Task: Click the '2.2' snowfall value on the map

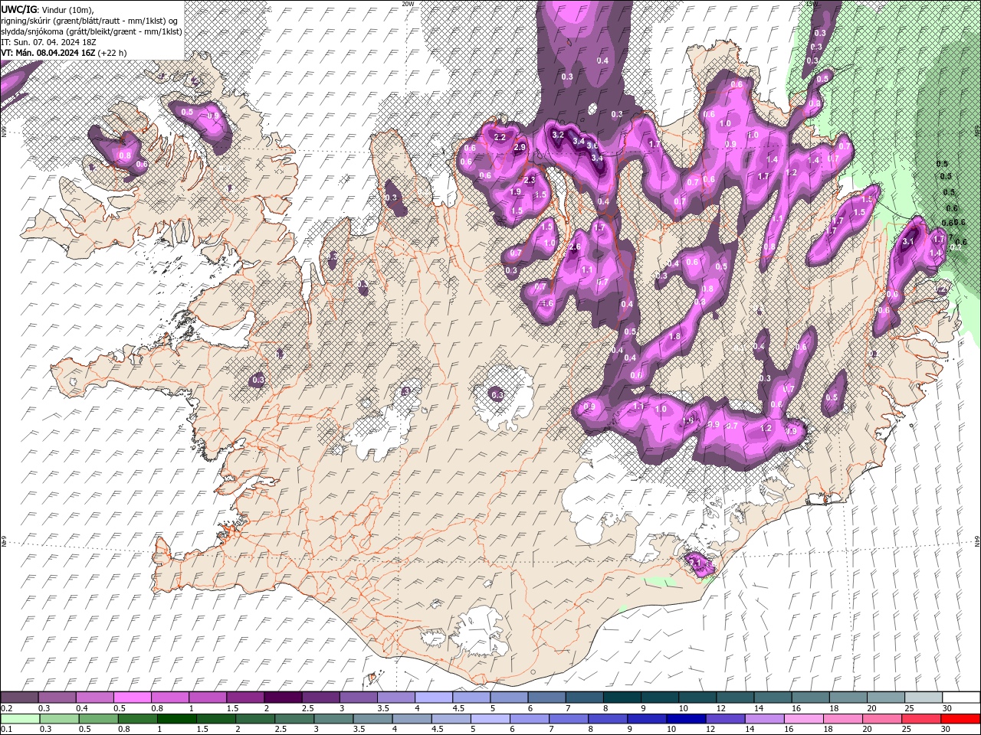Action: [x=500, y=137]
